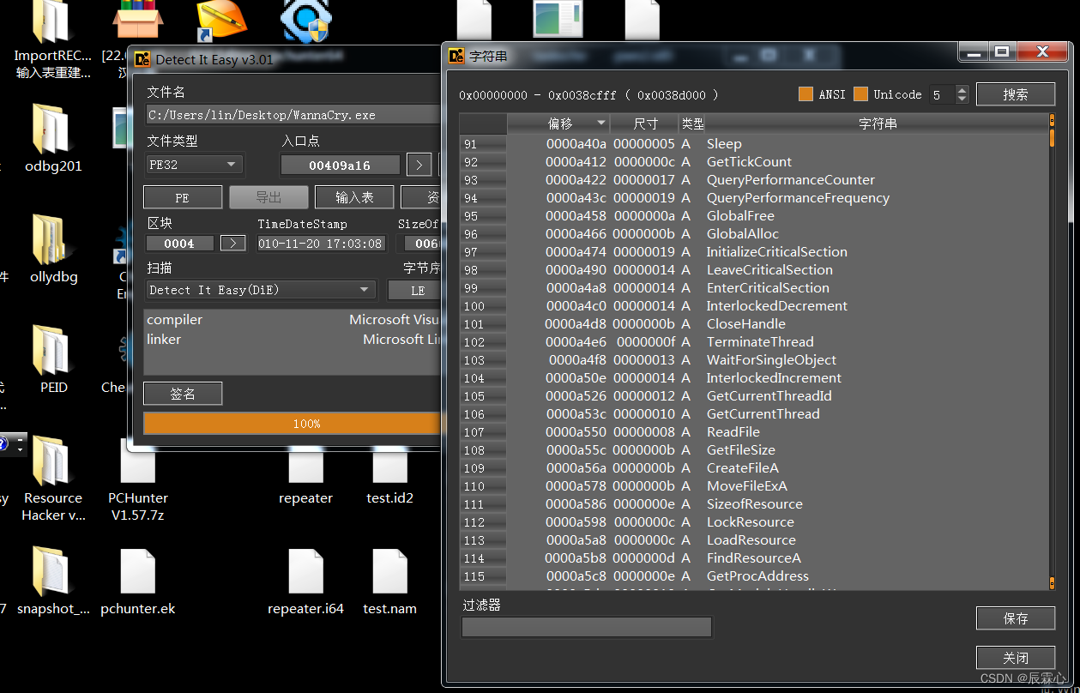Screen dimensions: 1080x693
Task: Open the Resource Hacker desktop folder
Action: coord(53,479)
